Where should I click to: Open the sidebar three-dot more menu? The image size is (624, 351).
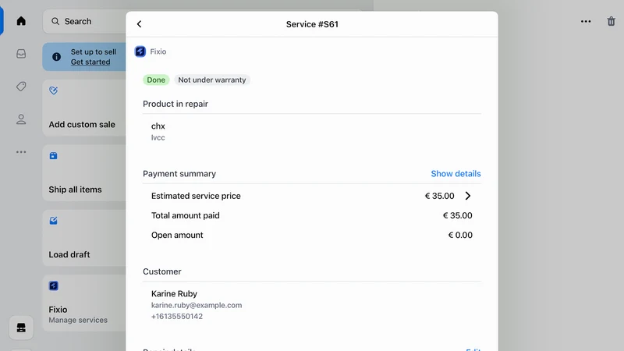pos(21,152)
